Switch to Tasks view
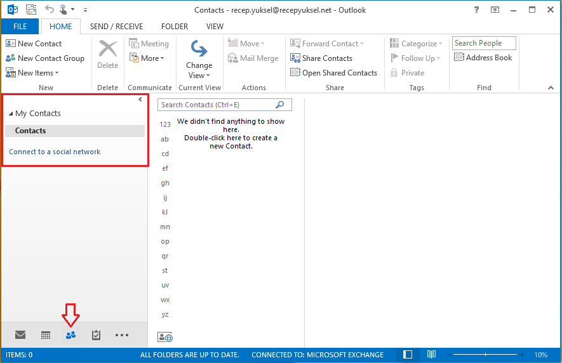The height and width of the screenshot is (363, 562). point(96,335)
